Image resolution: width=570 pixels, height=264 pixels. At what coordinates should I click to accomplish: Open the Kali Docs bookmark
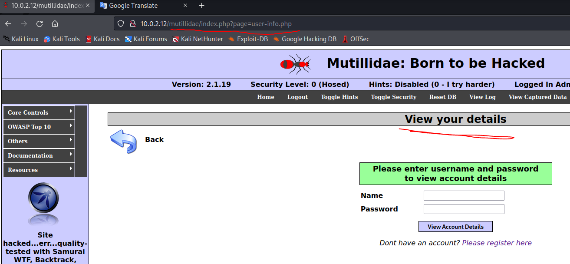click(102, 39)
